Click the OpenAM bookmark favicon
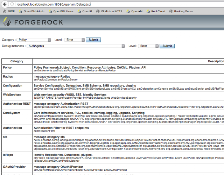The height and width of the screenshot is (175, 224). click(x=128, y=11)
